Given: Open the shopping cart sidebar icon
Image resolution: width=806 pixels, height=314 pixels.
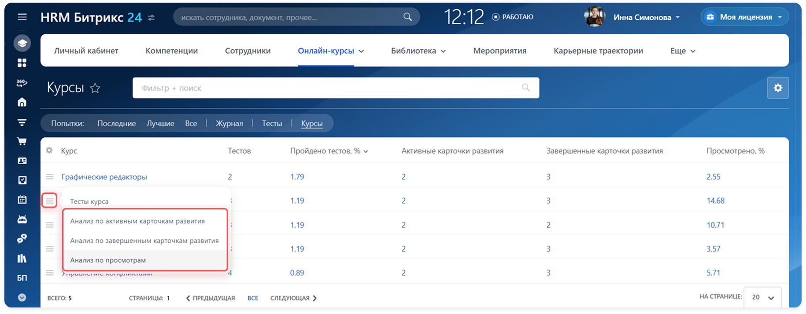Looking at the screenshot, I should 22,141.
